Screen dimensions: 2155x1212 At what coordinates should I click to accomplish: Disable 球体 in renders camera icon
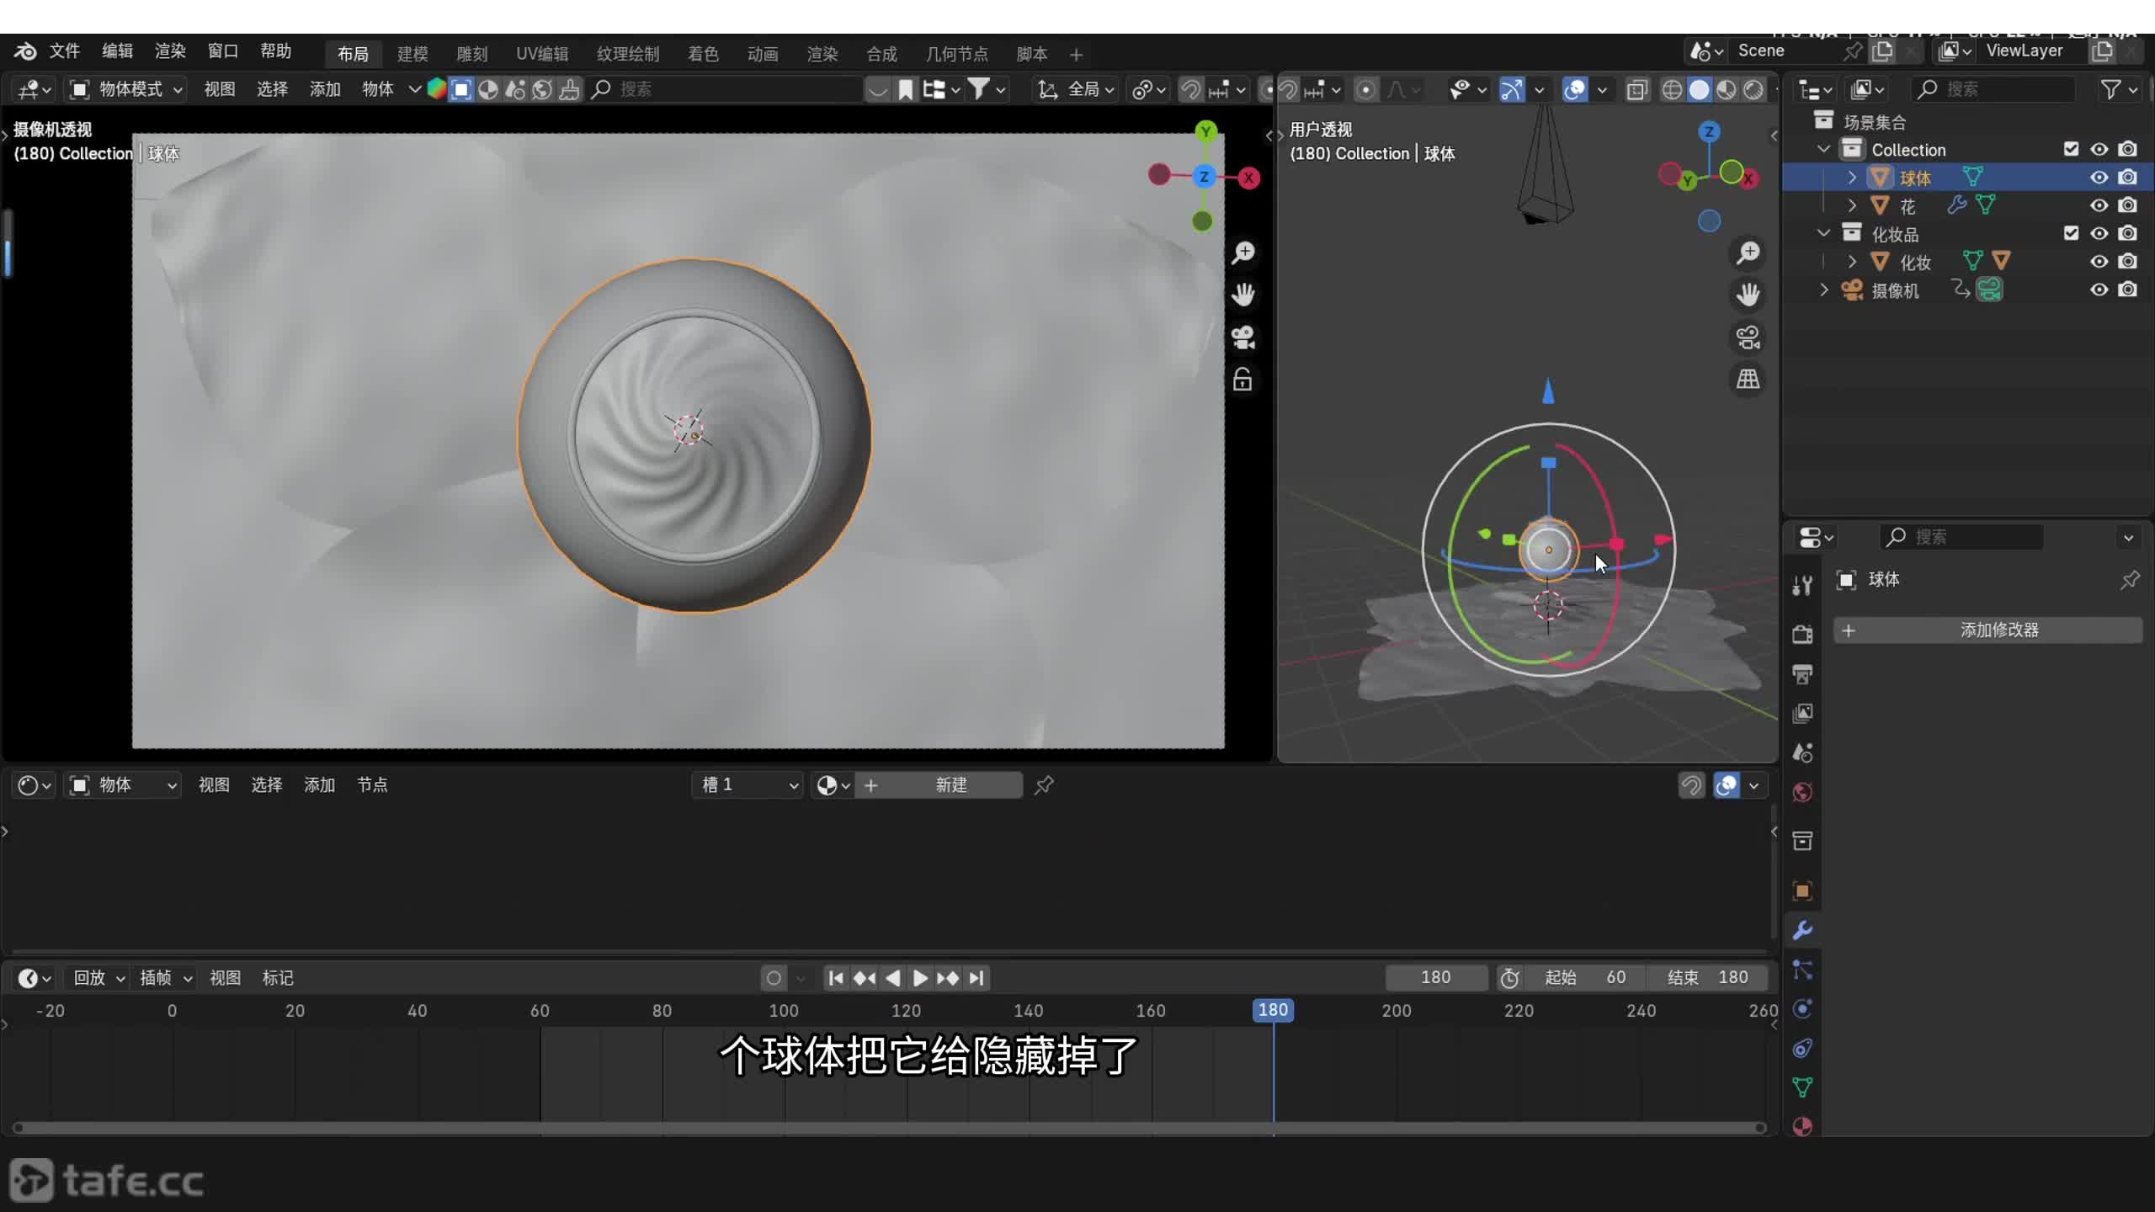[x=2127, y=178]
